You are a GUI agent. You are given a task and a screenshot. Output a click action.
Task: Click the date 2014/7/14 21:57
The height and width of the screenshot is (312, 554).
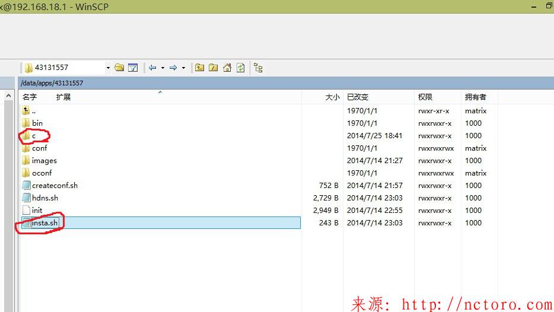(374, 186)
